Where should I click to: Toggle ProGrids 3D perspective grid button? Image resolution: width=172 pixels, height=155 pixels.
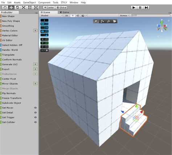tap(45, 50)
